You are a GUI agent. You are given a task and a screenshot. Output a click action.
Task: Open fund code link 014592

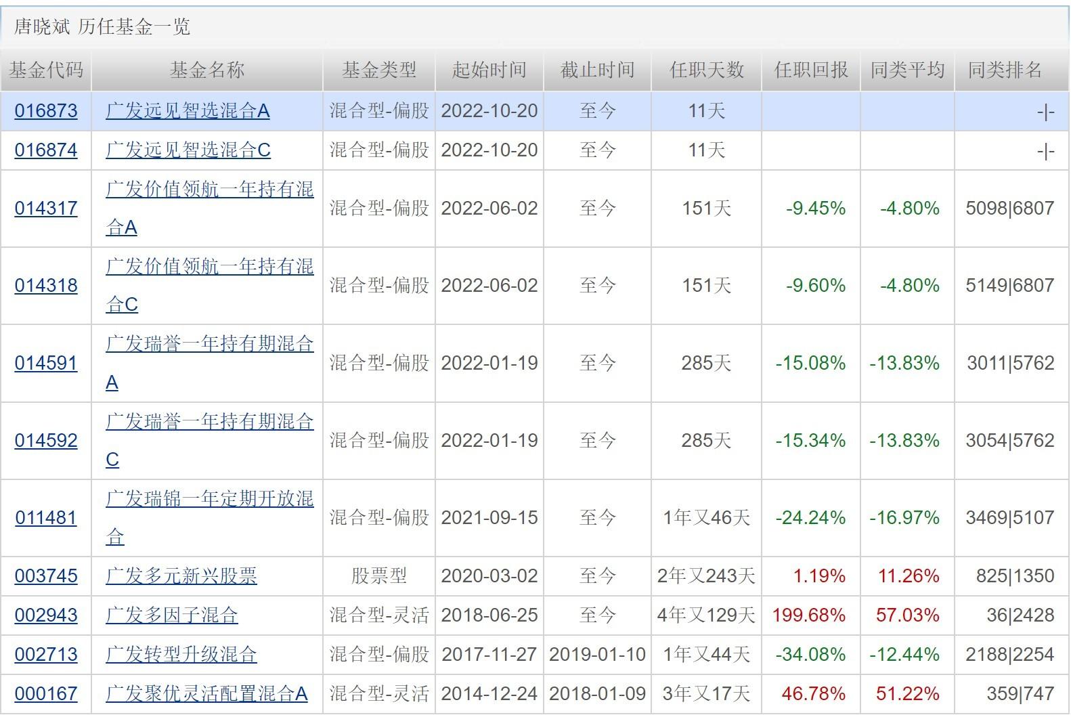(46, 441)
